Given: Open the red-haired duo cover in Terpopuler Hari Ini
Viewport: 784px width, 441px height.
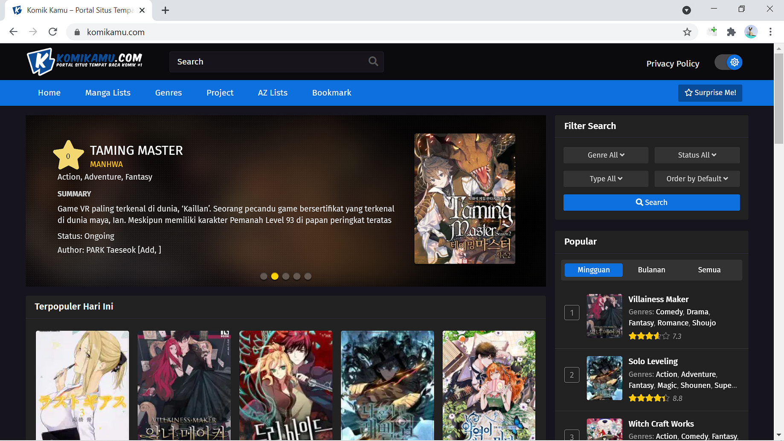Looking at the screenshot, I should [286, 386].
